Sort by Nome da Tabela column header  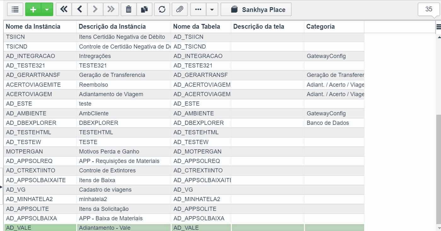click(x=201, y=27)
